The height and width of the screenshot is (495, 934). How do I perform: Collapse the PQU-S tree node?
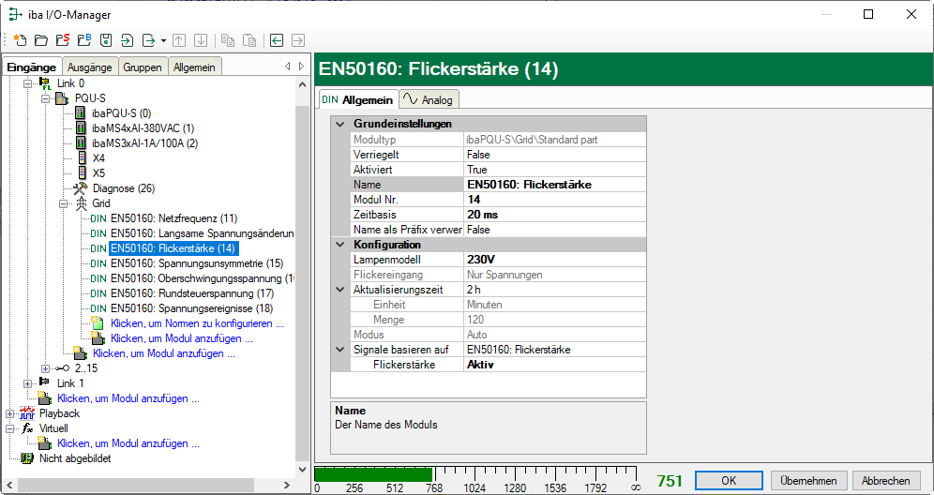(31, 97)
